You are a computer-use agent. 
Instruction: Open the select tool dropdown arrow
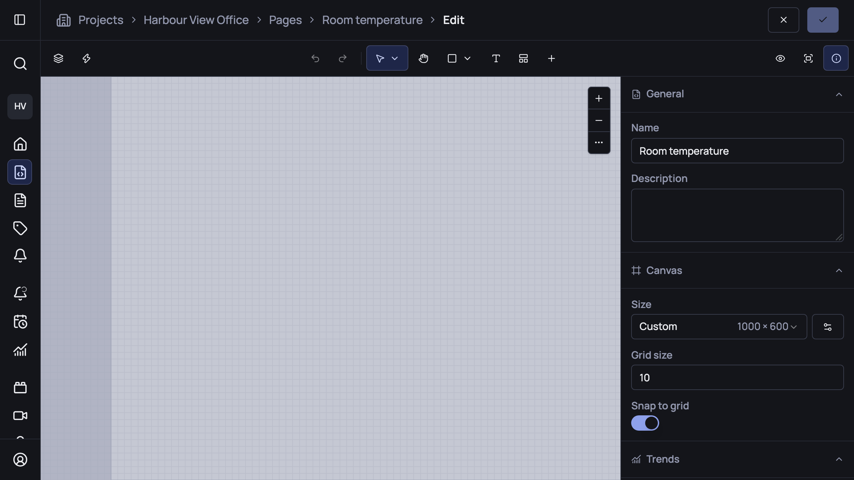(395, 58)
